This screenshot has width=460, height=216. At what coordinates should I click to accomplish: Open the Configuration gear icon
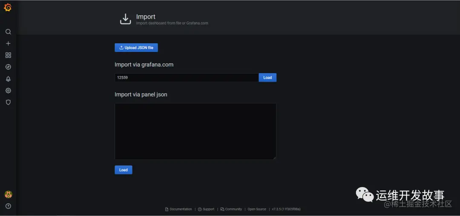pyautogui.click(x=8, y=91)
